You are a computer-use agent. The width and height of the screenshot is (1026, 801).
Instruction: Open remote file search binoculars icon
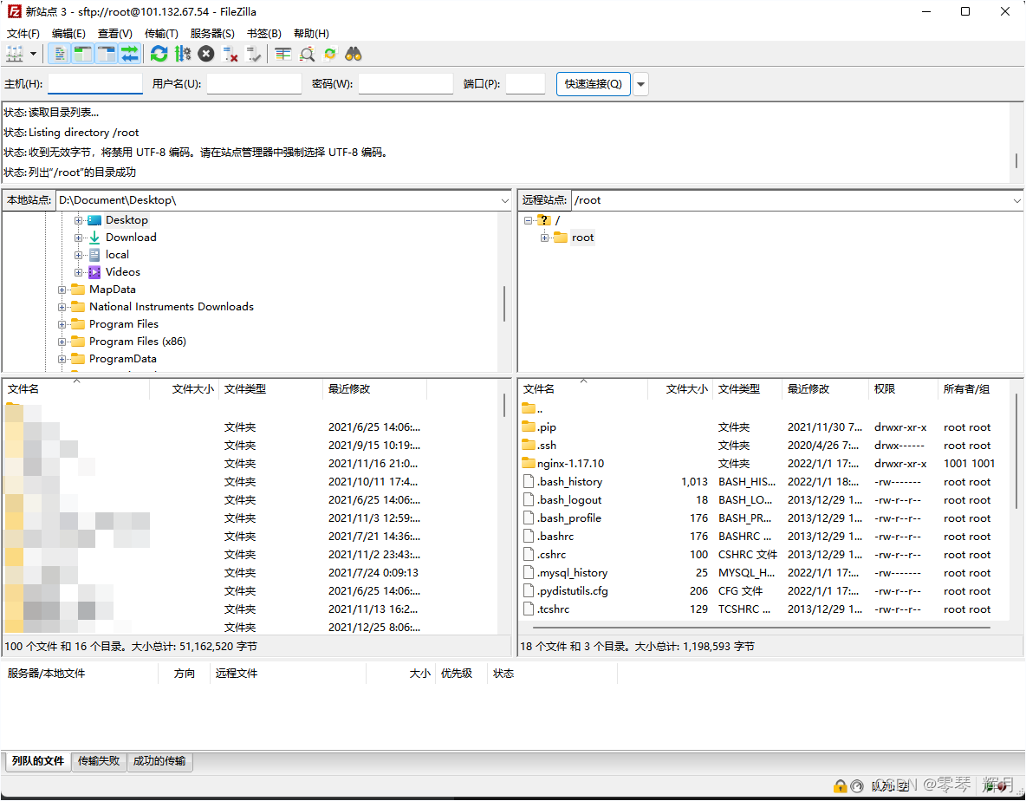coord(354,55)
